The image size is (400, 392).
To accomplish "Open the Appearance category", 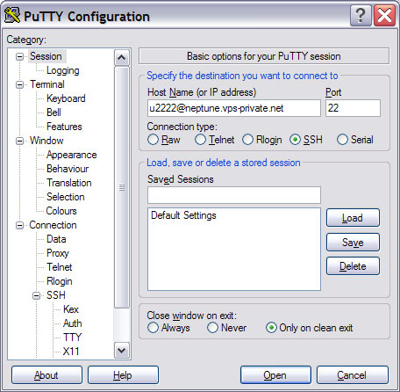I will [x=71, y=155].
